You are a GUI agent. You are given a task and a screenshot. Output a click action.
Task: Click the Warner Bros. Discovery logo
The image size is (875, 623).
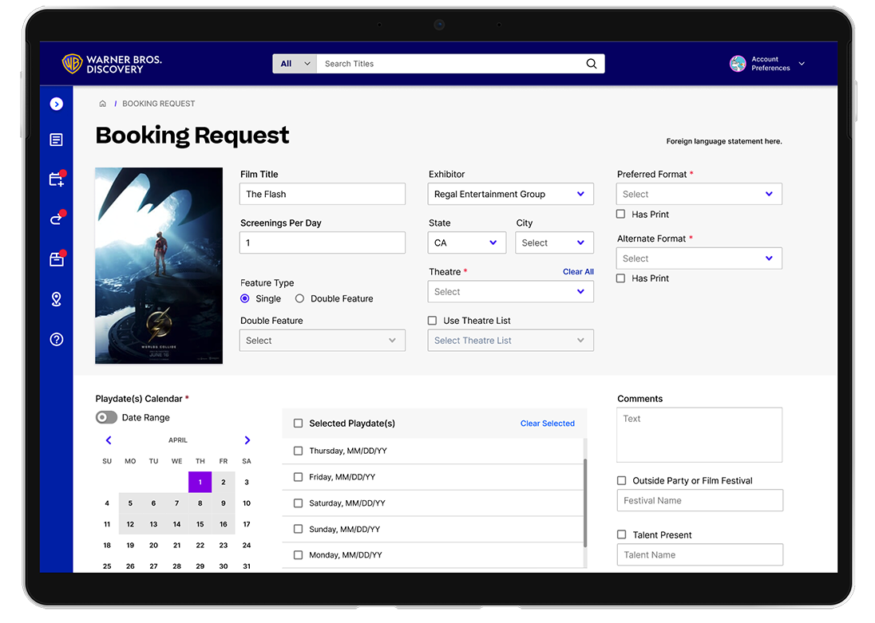click(112, 64)
